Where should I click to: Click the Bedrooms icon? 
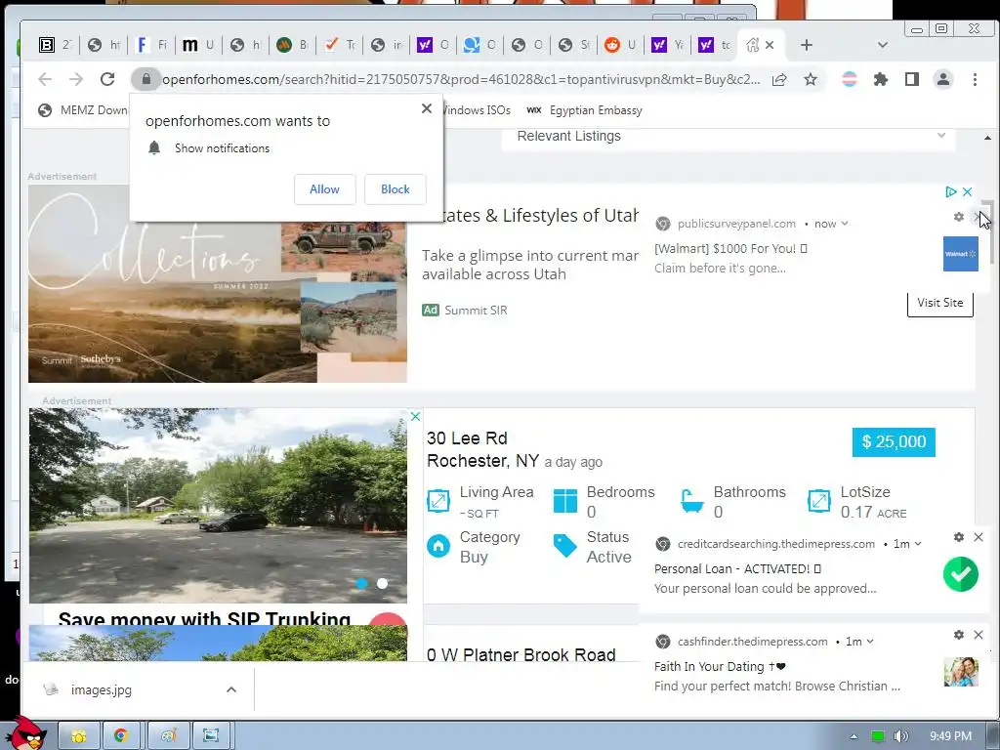(565, 501)
